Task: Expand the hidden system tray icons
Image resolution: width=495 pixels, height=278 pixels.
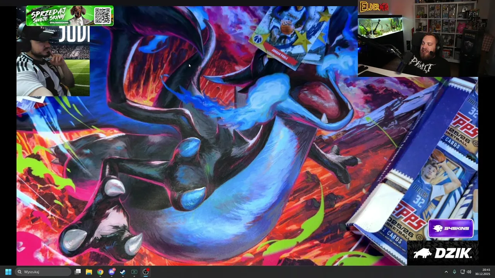Action: click(x=446, y=272)
